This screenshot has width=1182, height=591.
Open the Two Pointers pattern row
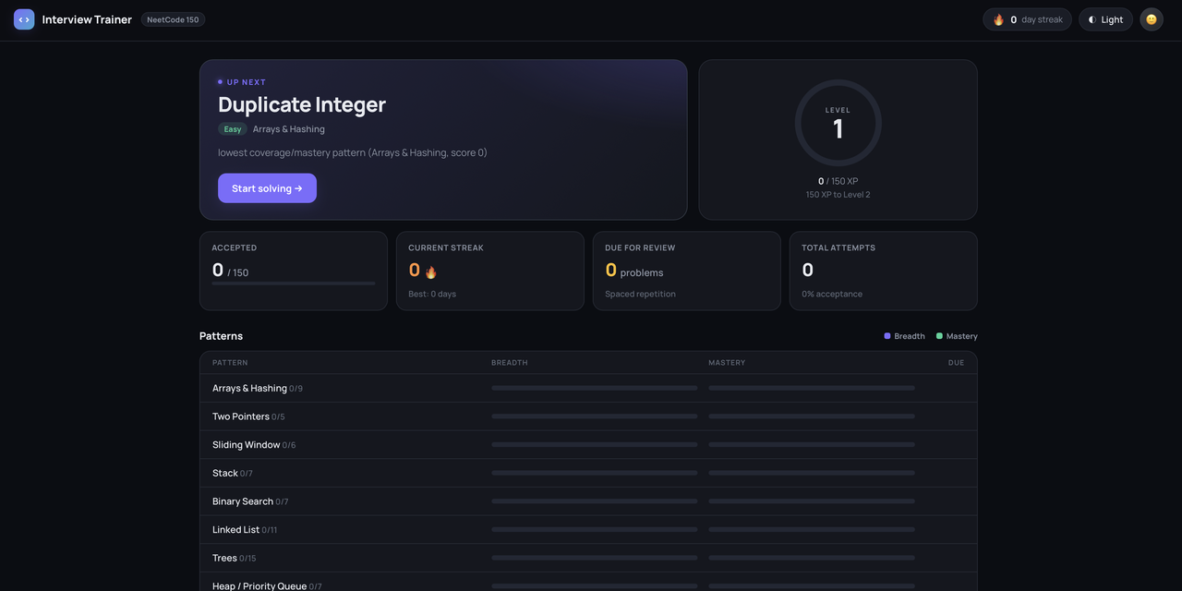click(x=588, y=416)
